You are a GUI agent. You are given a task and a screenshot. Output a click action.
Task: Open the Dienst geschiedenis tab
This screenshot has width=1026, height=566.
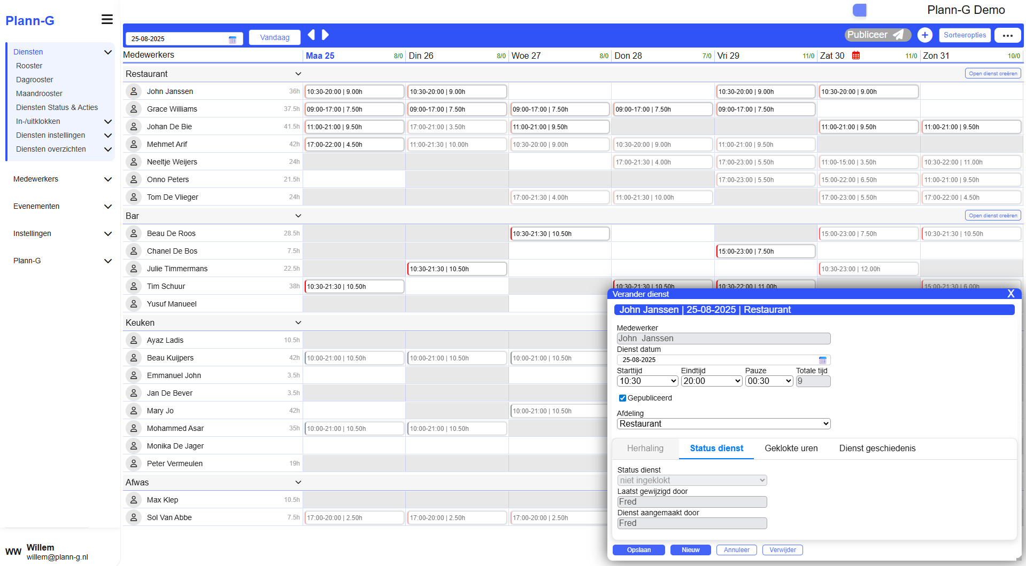pyautogui.click(x=877, y=449)
